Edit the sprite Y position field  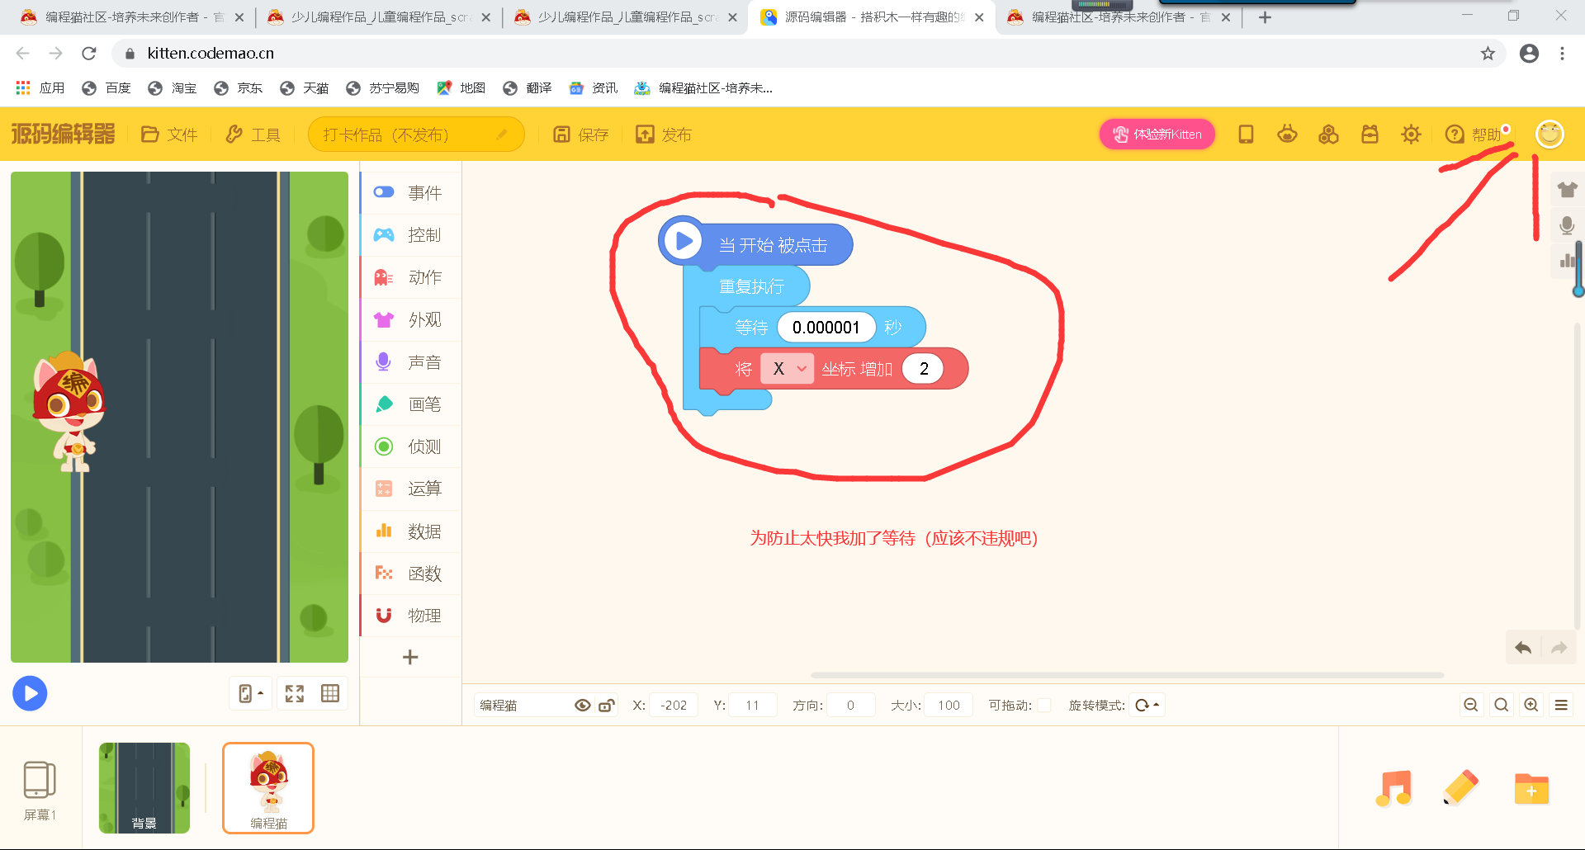[752, 705]
